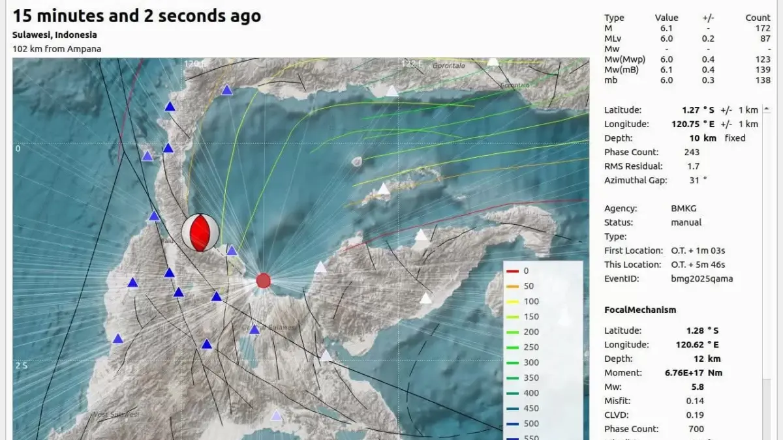Click the origin depth value 10 km
The image size is (783, 440).
703,138
